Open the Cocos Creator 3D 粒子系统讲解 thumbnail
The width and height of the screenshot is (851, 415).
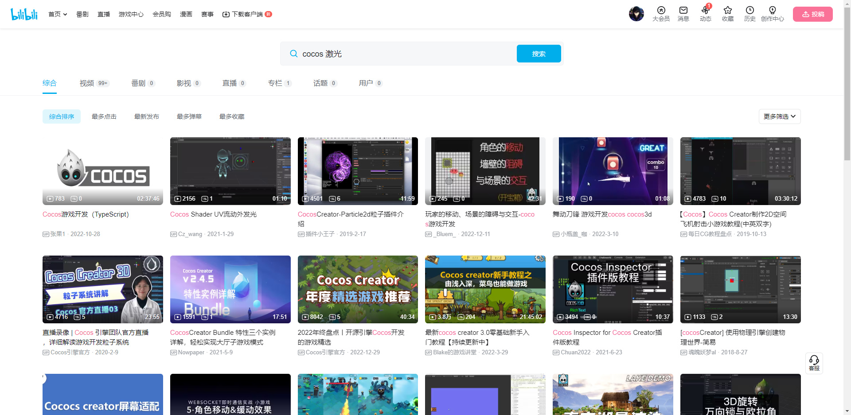point(103,289)
